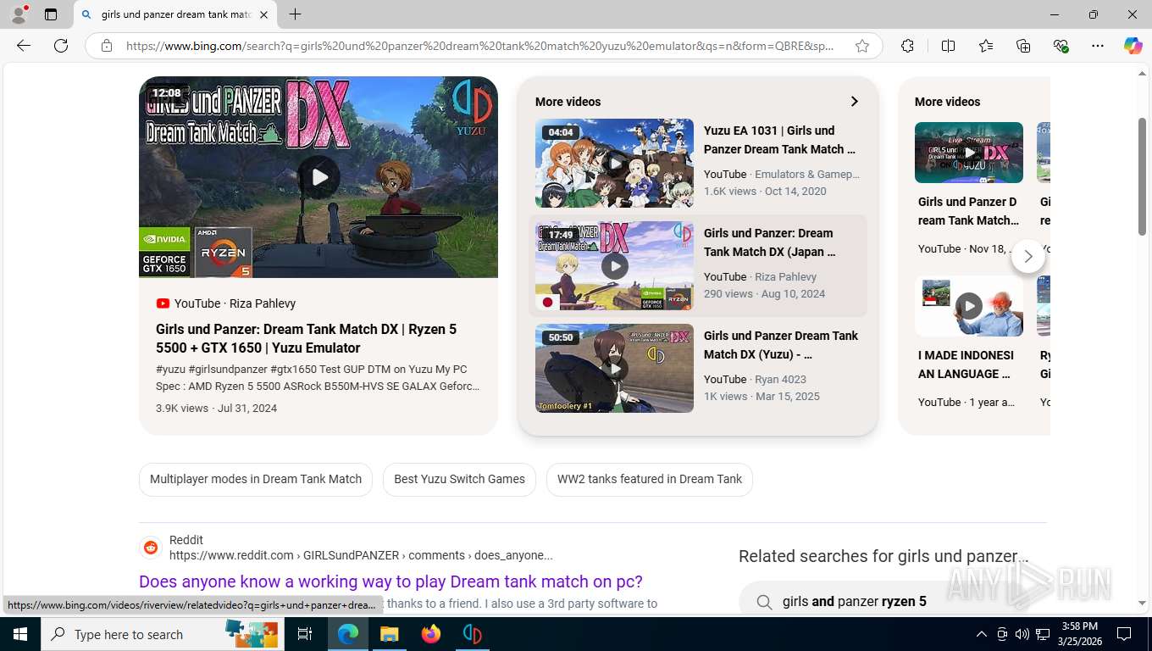
Task: Click the page vertical scrollbar thumb
Action: [x=1142, y=176]
